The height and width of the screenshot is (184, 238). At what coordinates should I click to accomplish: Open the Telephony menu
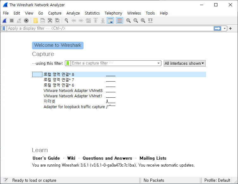click(x=113, y=13)
